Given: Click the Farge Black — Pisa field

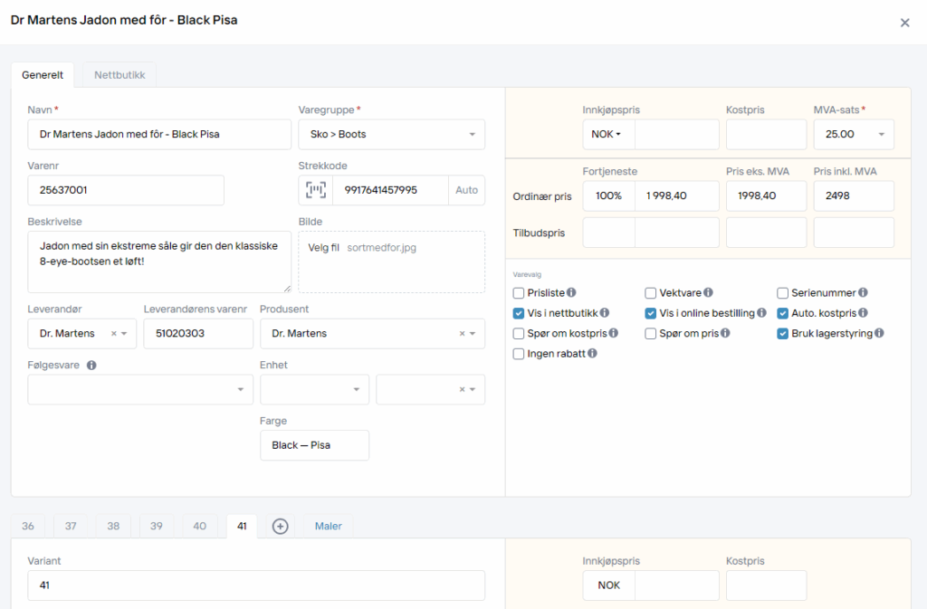Looking at the screenshot, I should coord(314,445).
